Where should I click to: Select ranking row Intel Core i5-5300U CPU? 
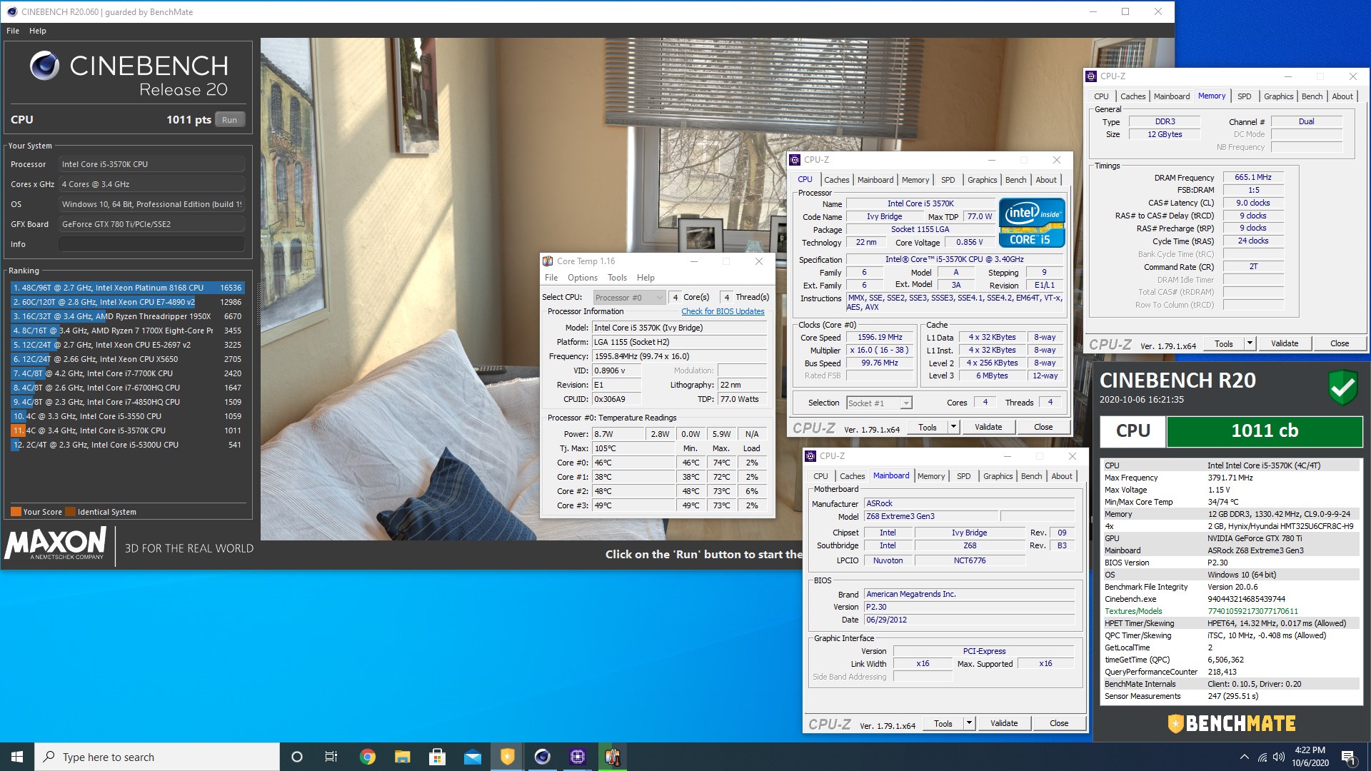pos(127,445)
